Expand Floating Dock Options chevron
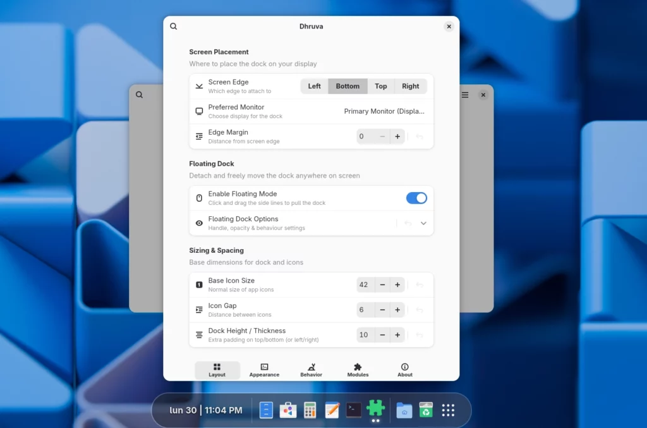The width and height of the screenshot is (647, 428). [423, 223]
